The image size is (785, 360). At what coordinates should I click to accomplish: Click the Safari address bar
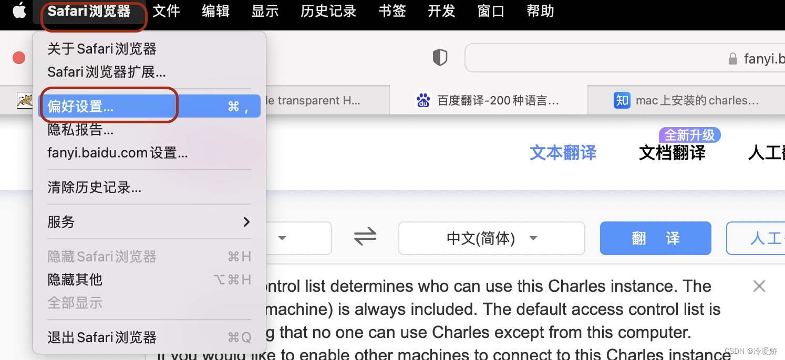pos(625,58)
